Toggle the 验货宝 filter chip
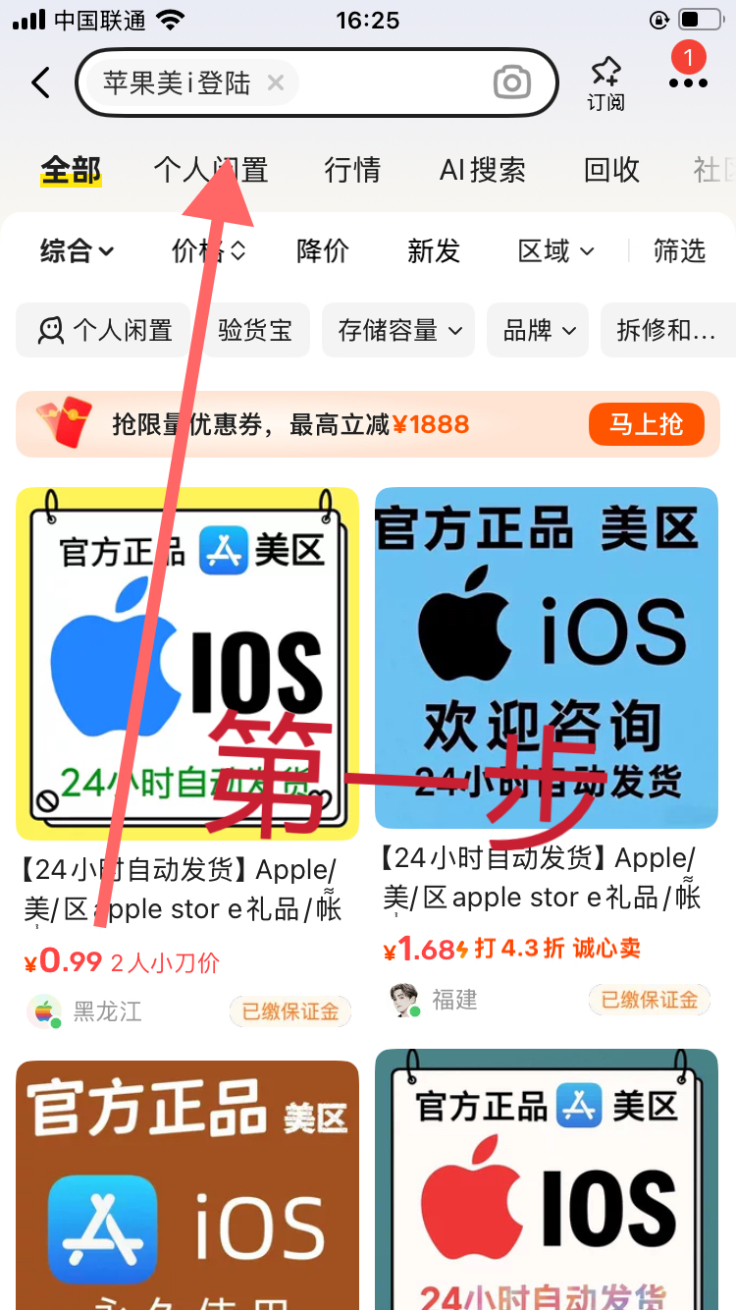This screenshot has width=736, height=1310. pos(255,330)
